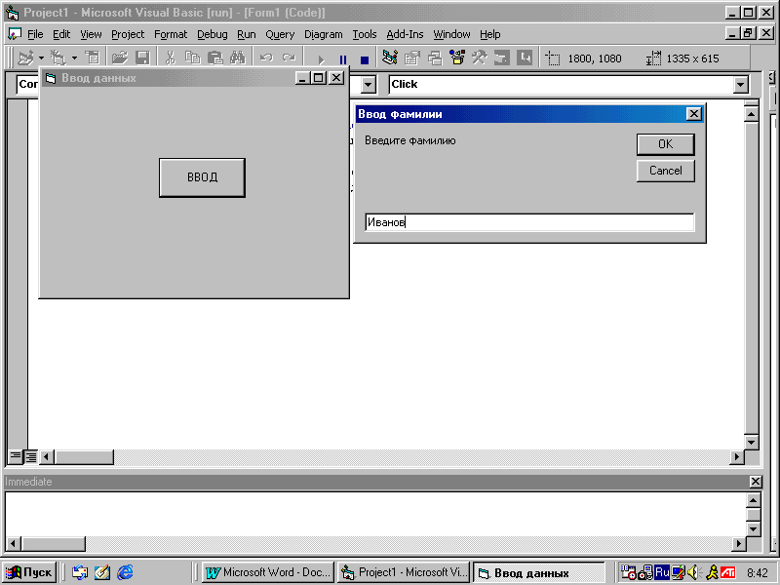Open the Add-Ins menu
This screenshot has width=780, height=585.
pos(405,34)
